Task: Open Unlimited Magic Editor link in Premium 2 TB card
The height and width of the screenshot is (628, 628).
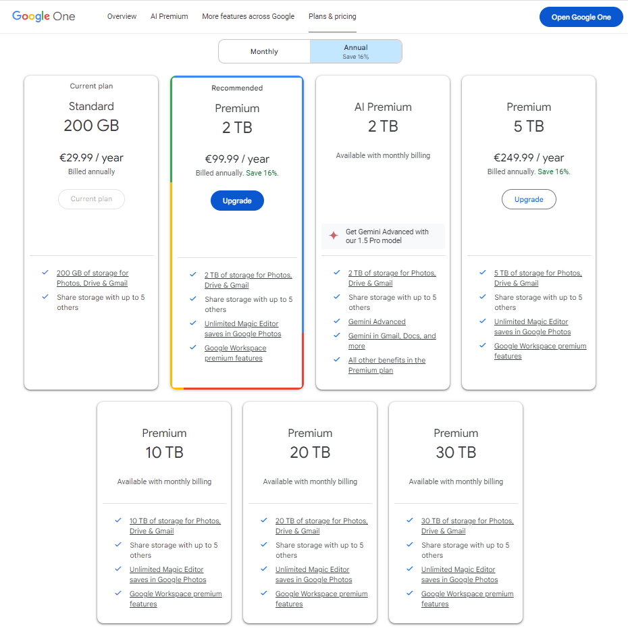Action: tap(242, 328)
